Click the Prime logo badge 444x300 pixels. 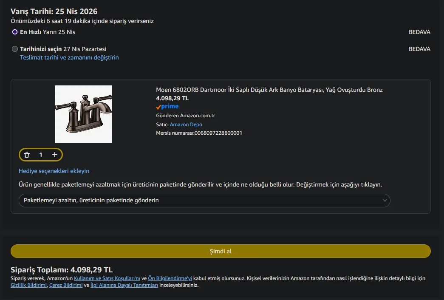click(x=167, y=107)
